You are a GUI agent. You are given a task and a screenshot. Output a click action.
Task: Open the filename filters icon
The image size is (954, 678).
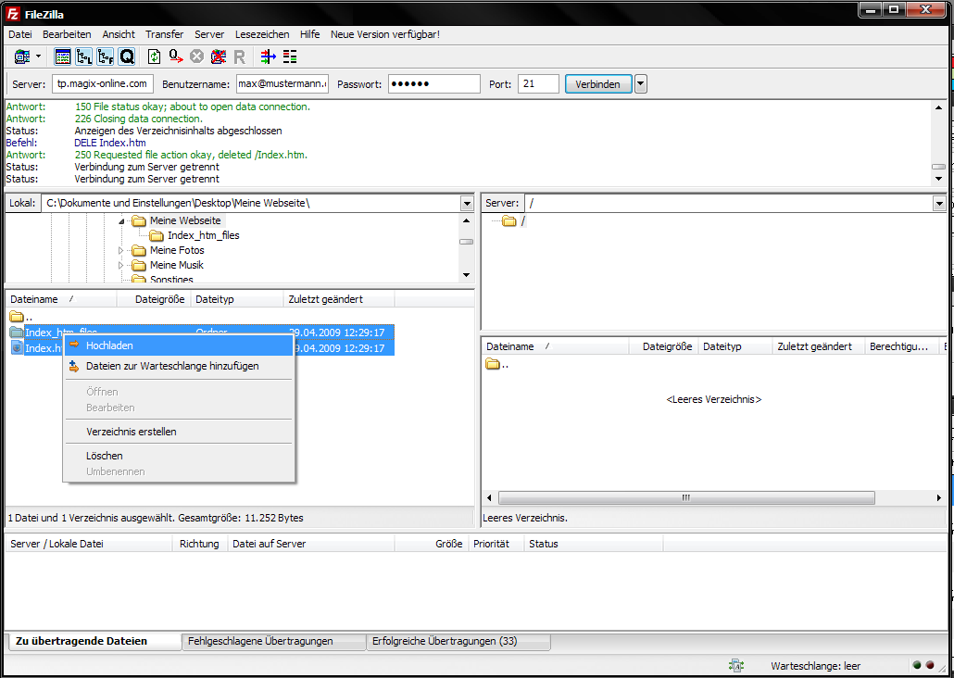(269, 56)
